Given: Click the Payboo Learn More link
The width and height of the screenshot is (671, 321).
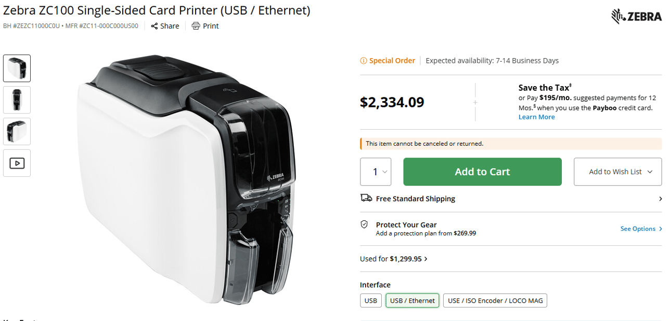Looking at the screenshot, I should click(x=536, y=117).
